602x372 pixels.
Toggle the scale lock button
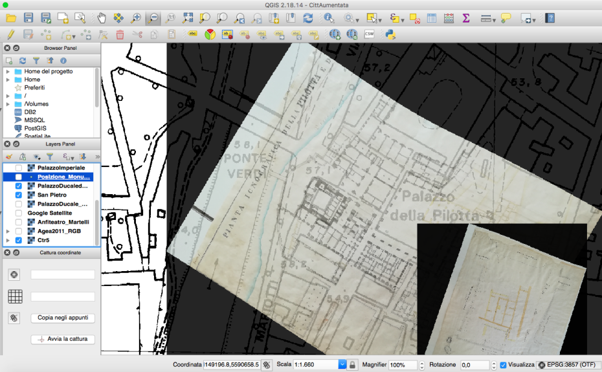[x=352, y=365]
